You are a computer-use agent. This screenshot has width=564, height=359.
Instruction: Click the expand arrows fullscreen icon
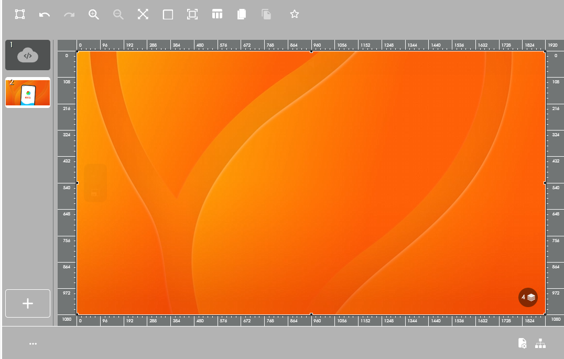point(143,14)
